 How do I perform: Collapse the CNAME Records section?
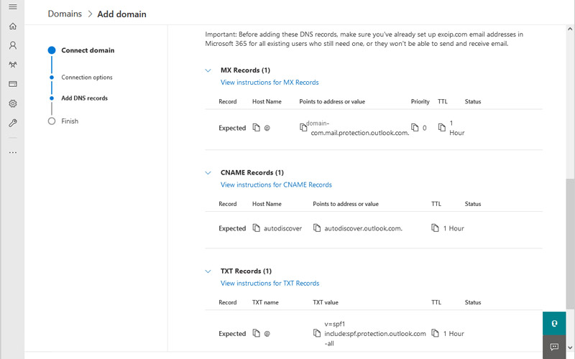[x=208, y=172]
